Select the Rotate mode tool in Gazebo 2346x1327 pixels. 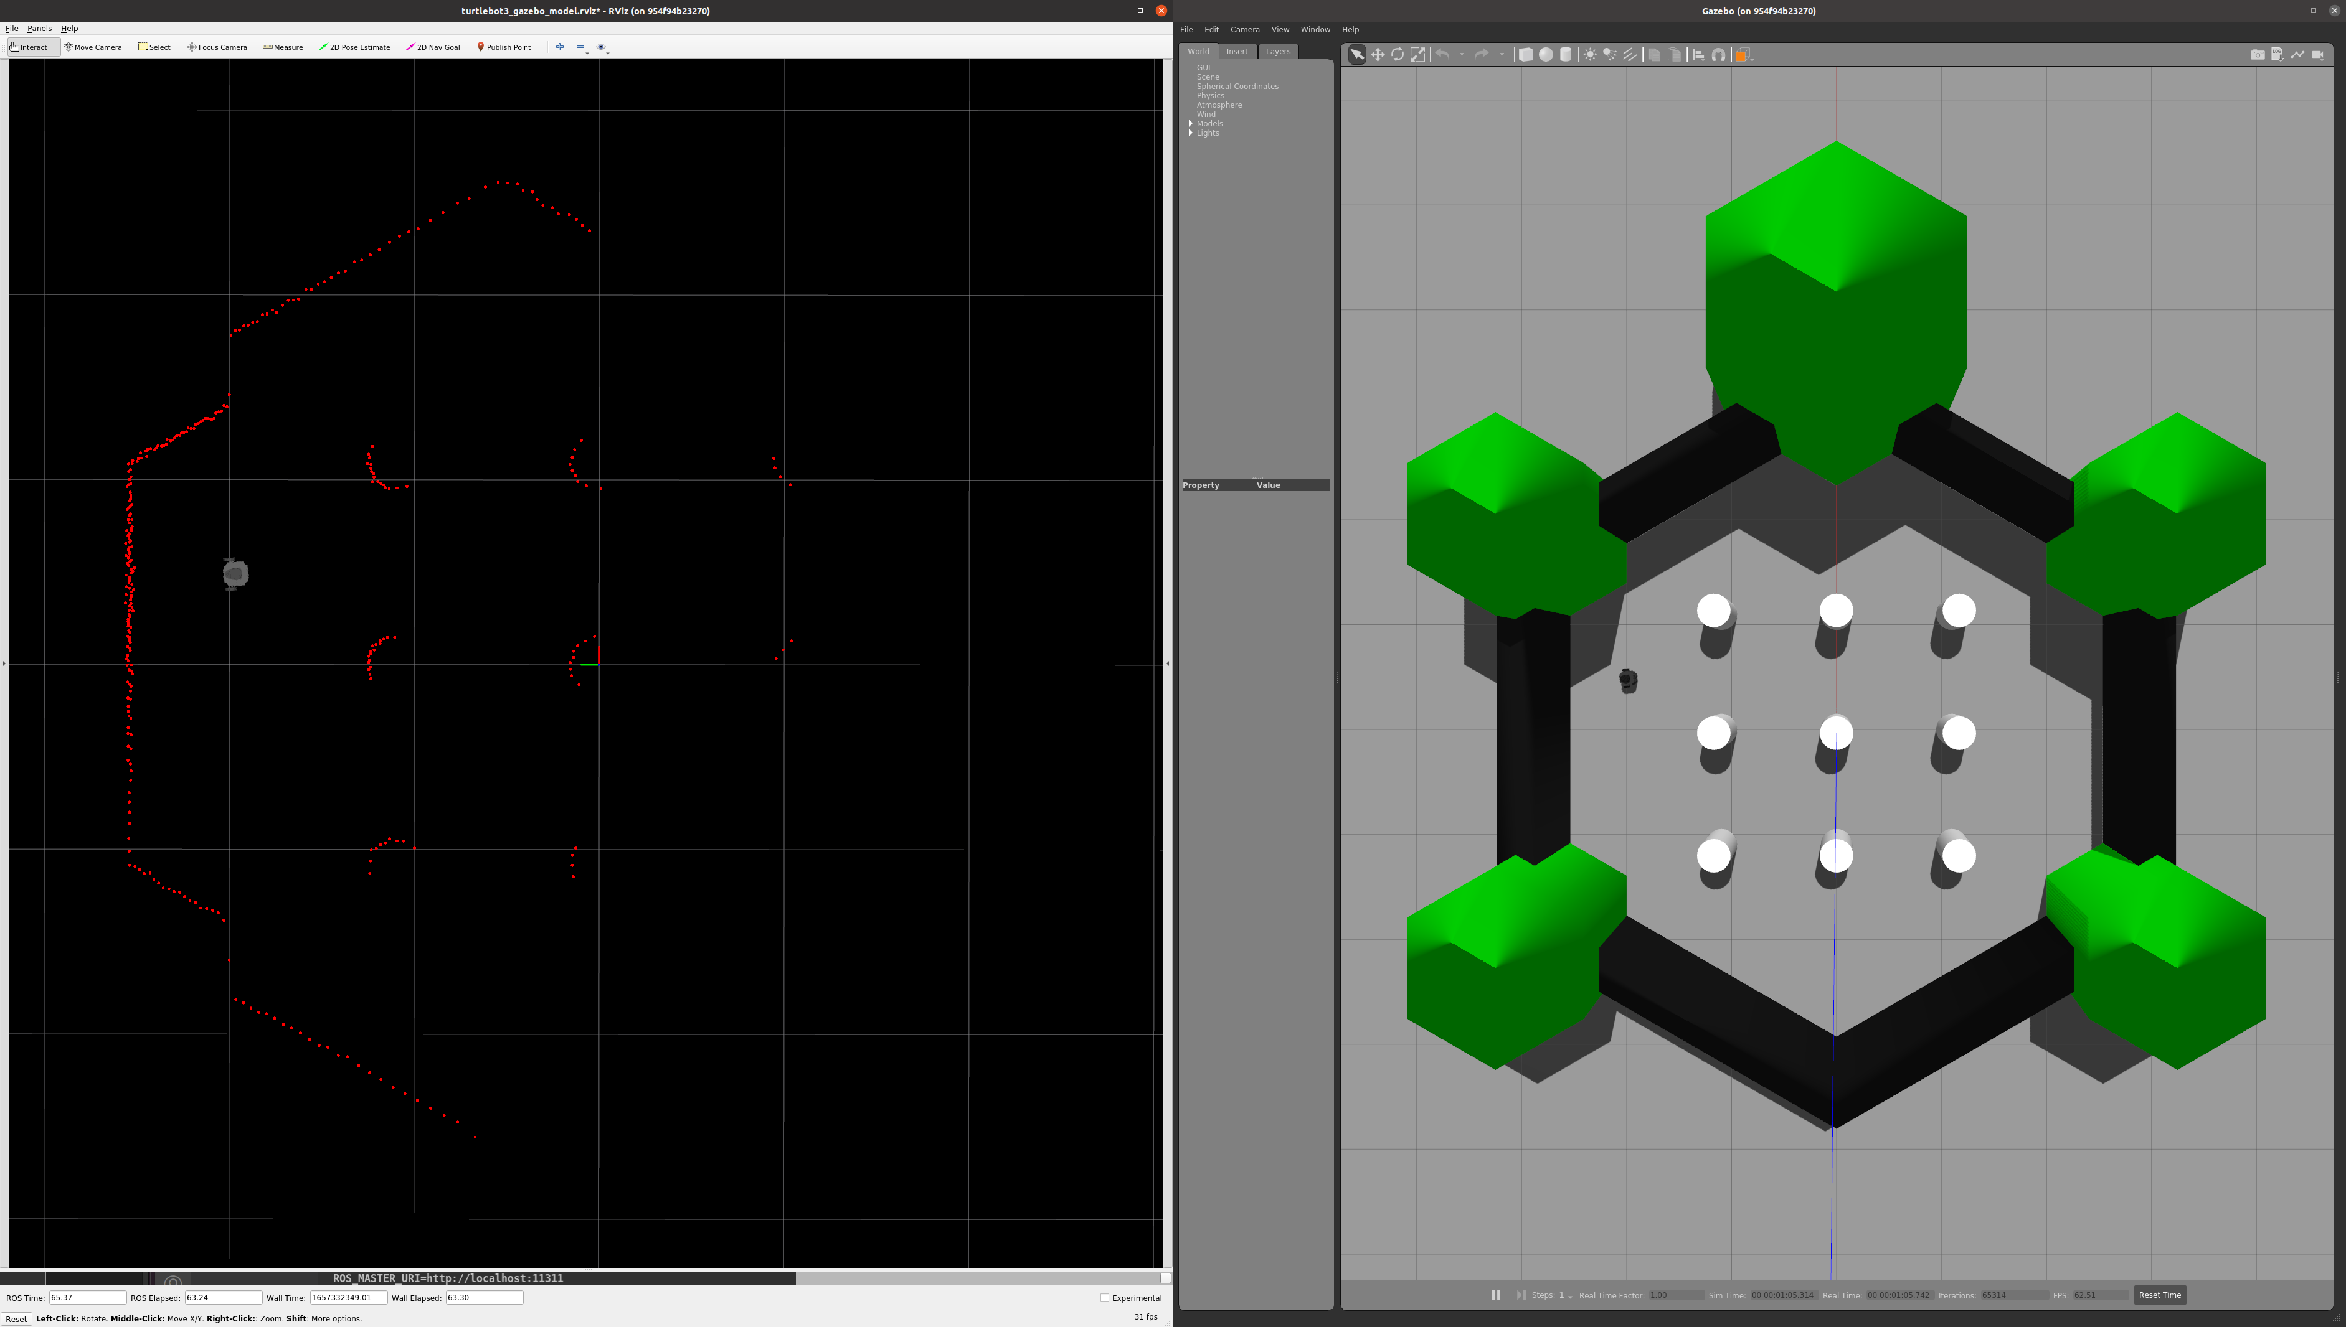pos(1397,55)
